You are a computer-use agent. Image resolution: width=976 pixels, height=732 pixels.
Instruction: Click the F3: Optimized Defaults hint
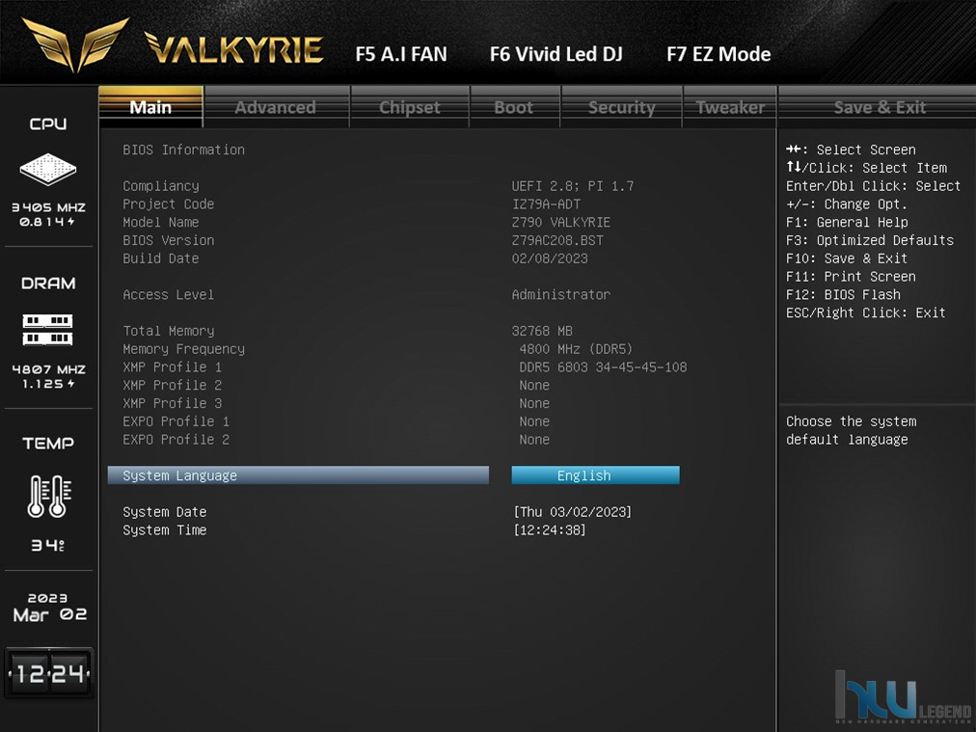[x=870, y=239]
